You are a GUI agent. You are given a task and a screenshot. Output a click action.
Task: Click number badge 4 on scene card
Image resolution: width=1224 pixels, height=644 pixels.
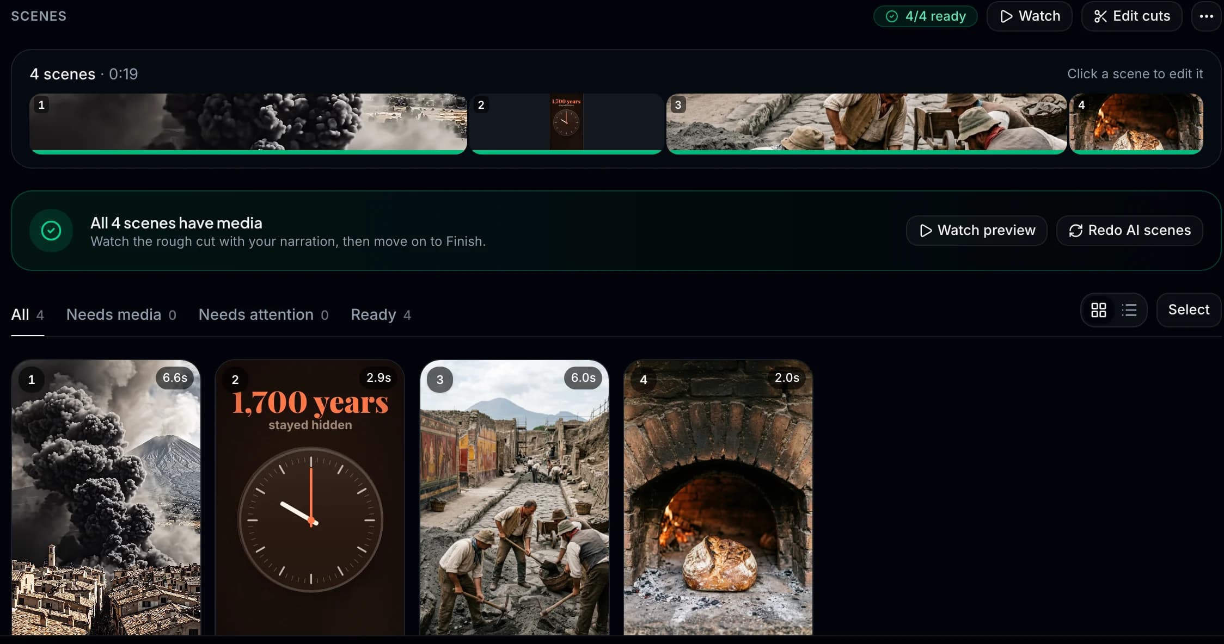click(644, 380)
